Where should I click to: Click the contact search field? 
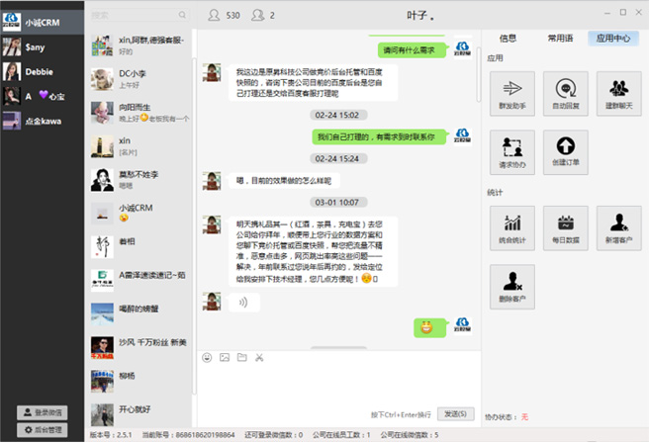click(x=139, y=15)
